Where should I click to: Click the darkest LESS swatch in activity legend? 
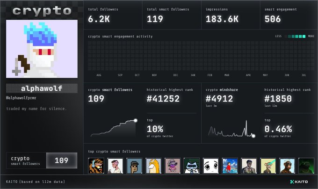pyautogui.click(x=286, y=36)
